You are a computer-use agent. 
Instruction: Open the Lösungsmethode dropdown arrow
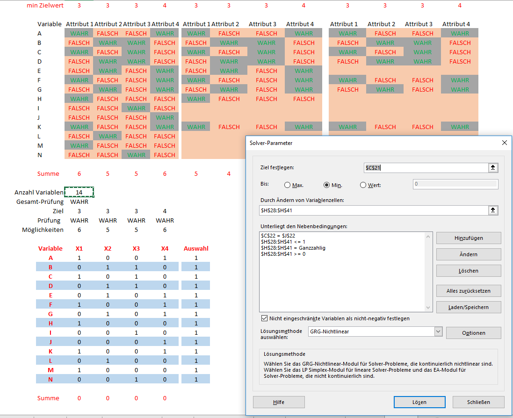tap(438, 332)
